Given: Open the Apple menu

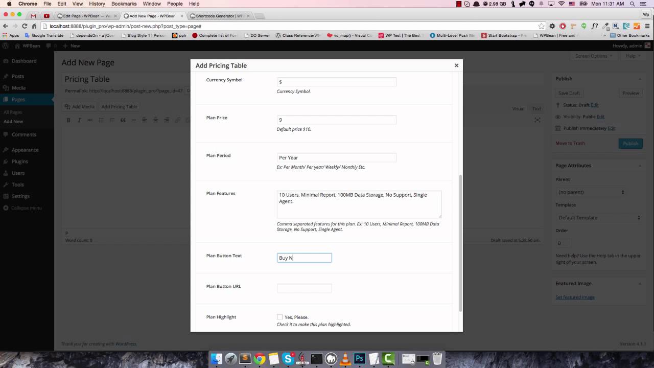Looking at the screenshot, I should pos(9,4).
